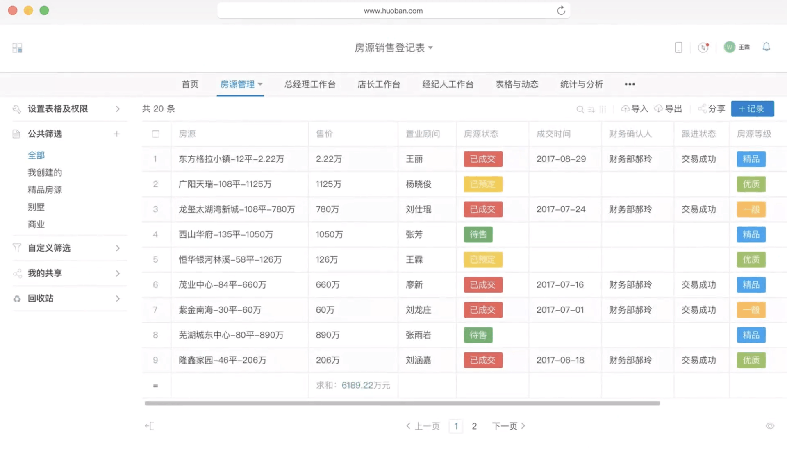Expand 自定义筛选 section
This screenshot has height=450, width=787.
pos(118,248)
